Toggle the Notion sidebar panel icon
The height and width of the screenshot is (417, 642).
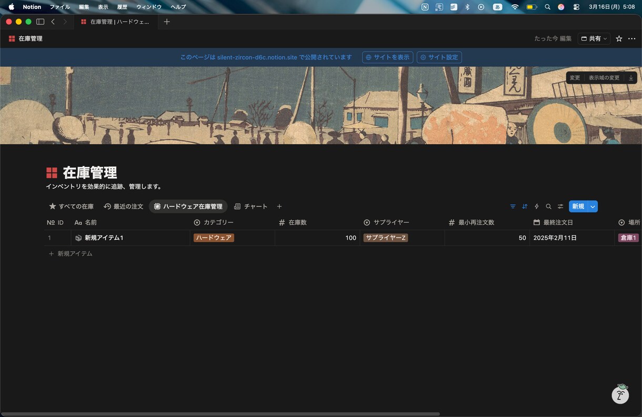pos(40,22)
